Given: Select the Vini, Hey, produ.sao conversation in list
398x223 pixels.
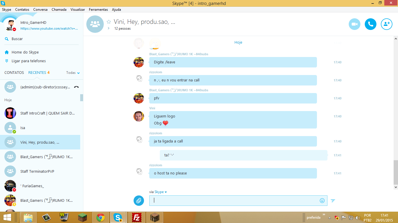Looking at the screenshot, I should click(x=40, y=142).
